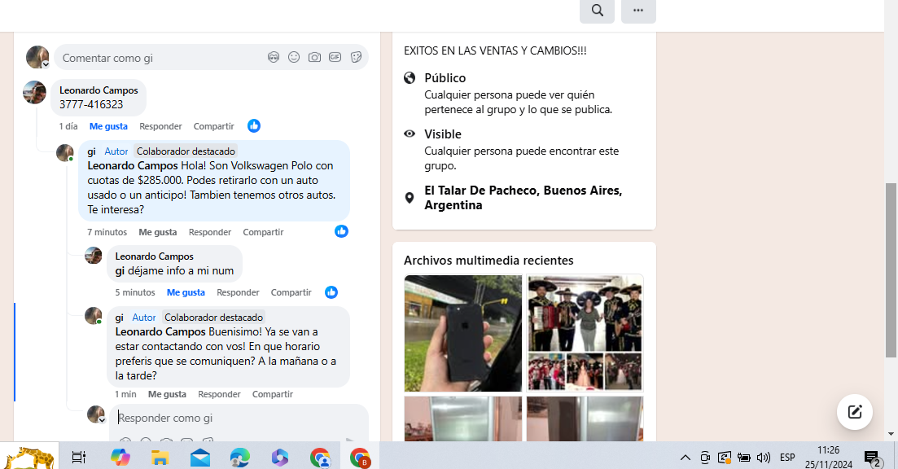The width and height of the screenshot is (898, 469).
Task: Open the volume control in system tray
Action: (764, 457)
